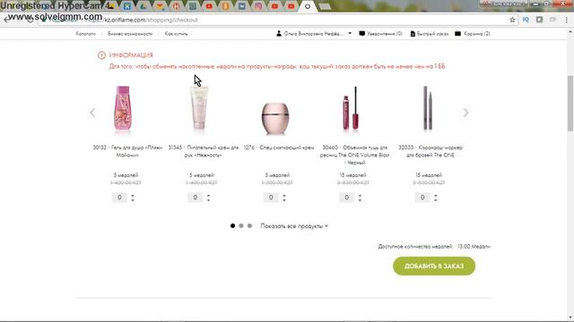Open the Бизнес-возможности menu item
This screenshot has height=322, width=574.
[x=130, y=34]
